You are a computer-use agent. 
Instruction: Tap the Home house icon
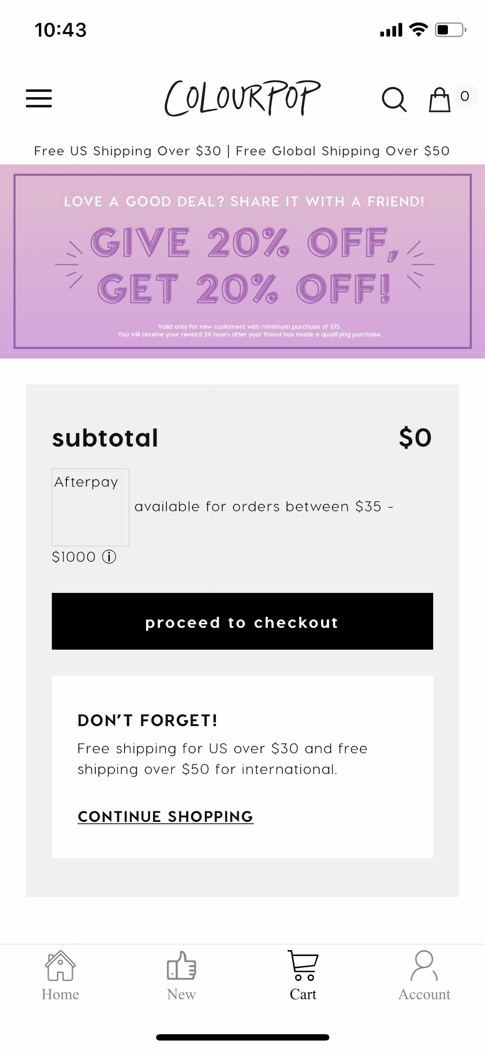tap(60, 965)
